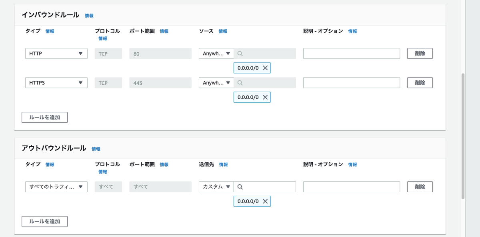The height and width of the screenshot is (237, 480).
Task: Open 情報 link beside outbound 説明 - オプション column
Action: pos(352,164)
